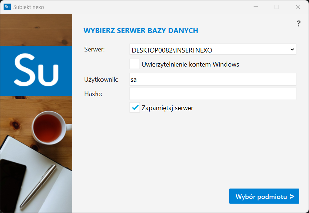Click the silver pen in the side picture
This screenshot has width=309, height=213.
38,186
